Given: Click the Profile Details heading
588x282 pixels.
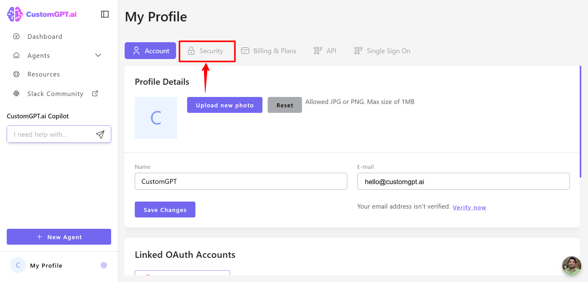Looking at the screenshot, I should tap(162, 82).
